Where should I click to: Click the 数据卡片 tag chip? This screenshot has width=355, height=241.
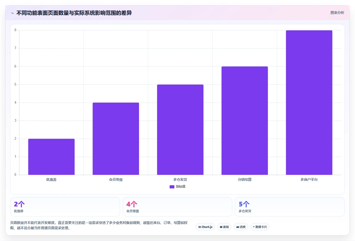(260, 227)
